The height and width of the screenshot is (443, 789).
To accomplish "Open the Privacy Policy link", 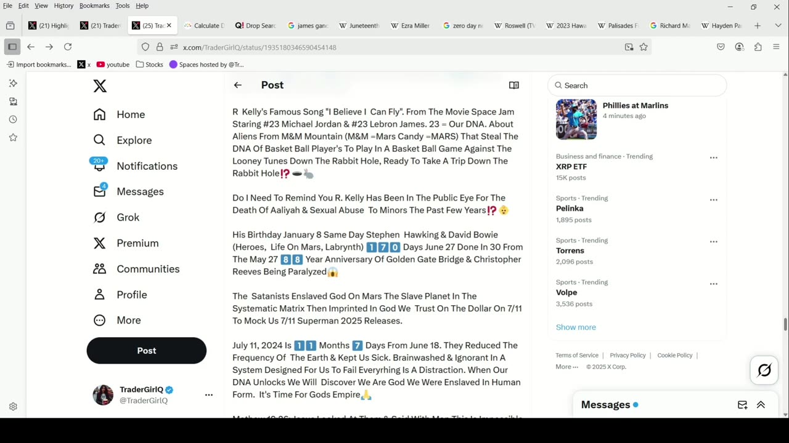I will (628, 355).
